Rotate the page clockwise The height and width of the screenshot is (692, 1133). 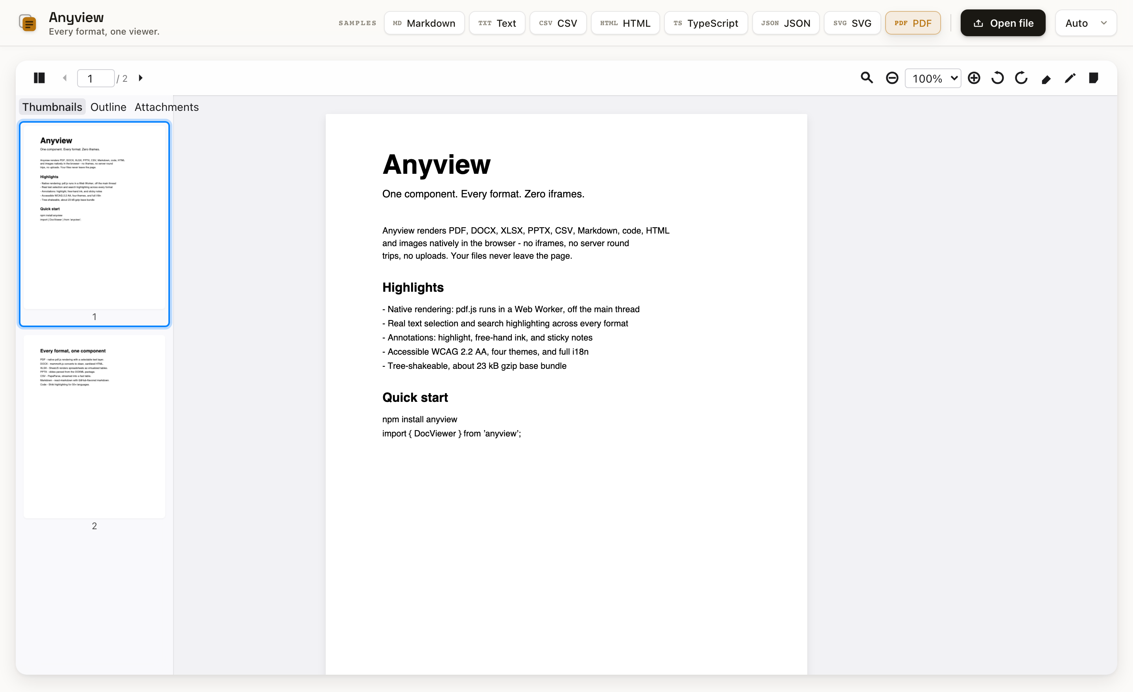click(1021, 78)
